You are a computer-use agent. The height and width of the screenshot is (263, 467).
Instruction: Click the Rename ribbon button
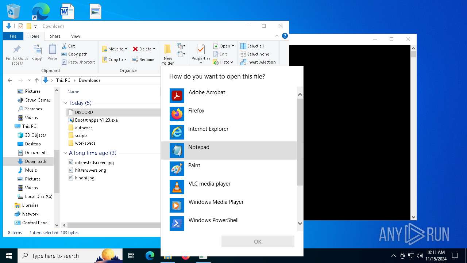[x=143, y=60]
